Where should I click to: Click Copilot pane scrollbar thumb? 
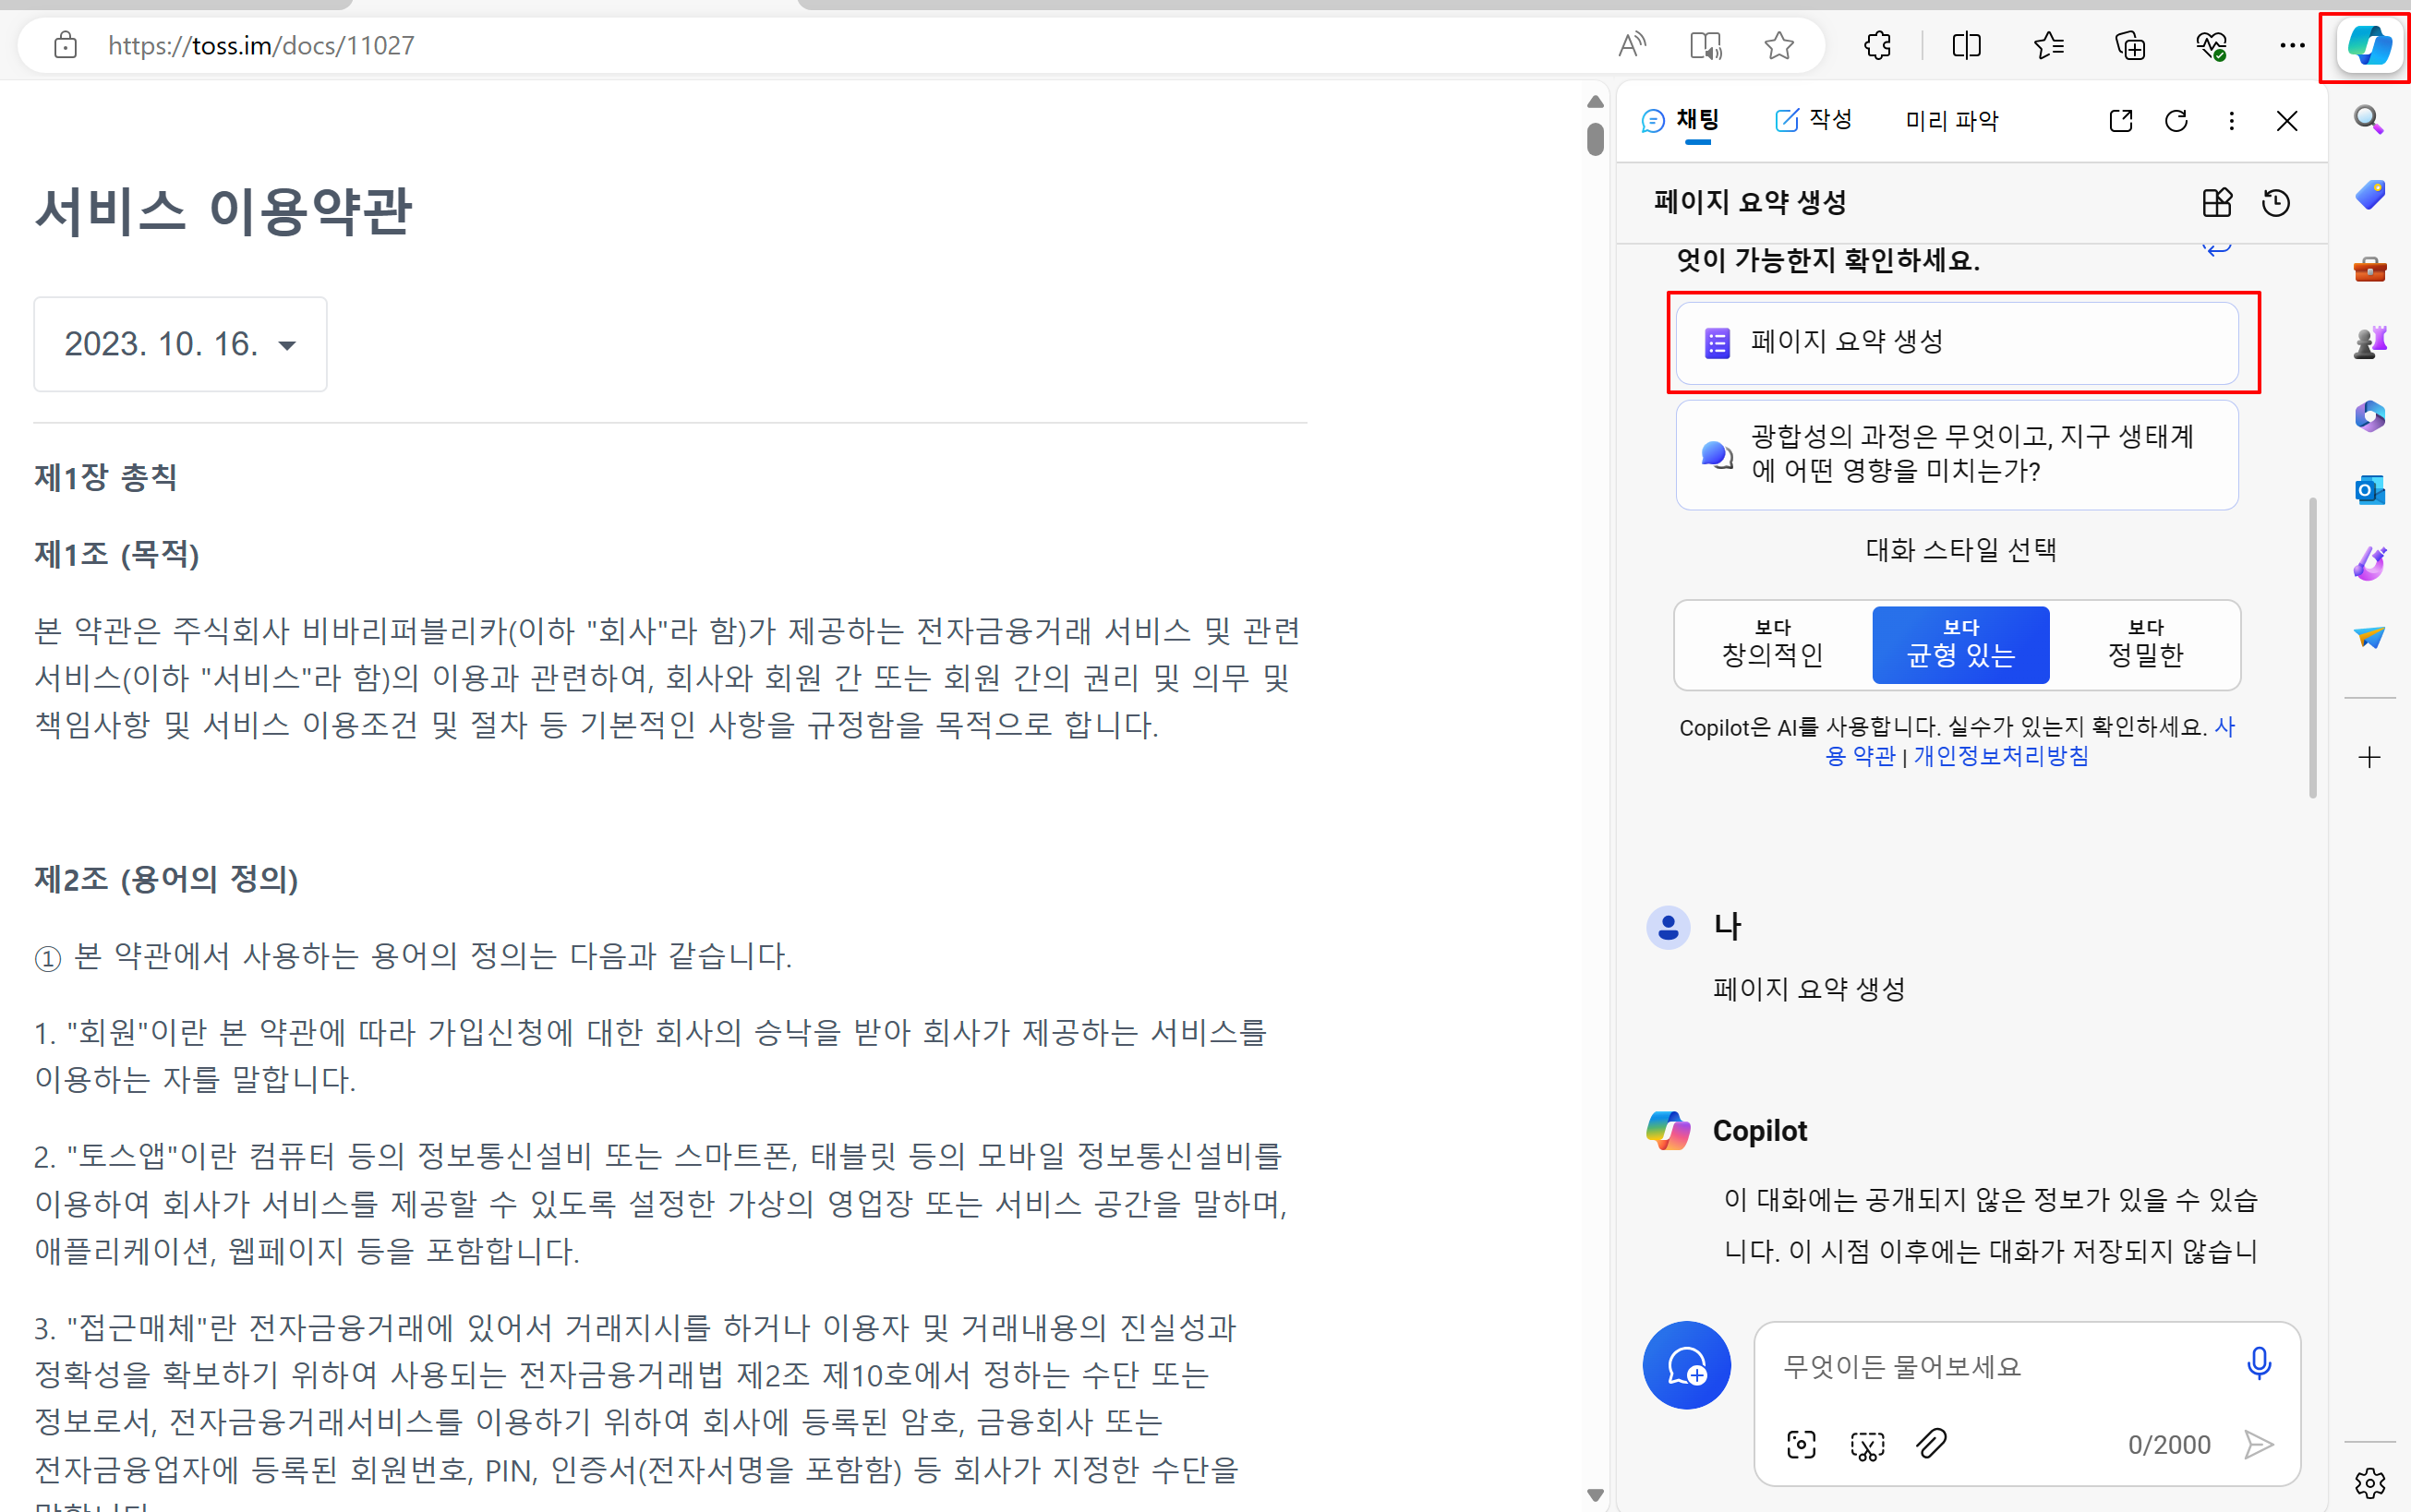point(2312,647)
